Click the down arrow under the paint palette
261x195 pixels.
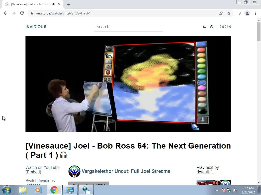click(x=202, y=120)
